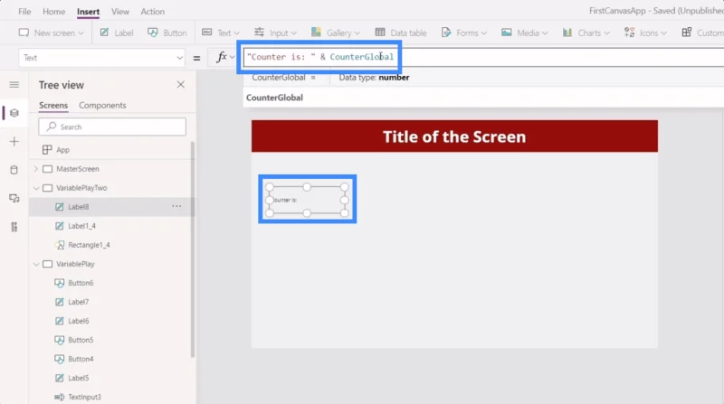Open the Media sidebar icon
Viewport: 724px width, 404px height.
[x=14, y=198]
